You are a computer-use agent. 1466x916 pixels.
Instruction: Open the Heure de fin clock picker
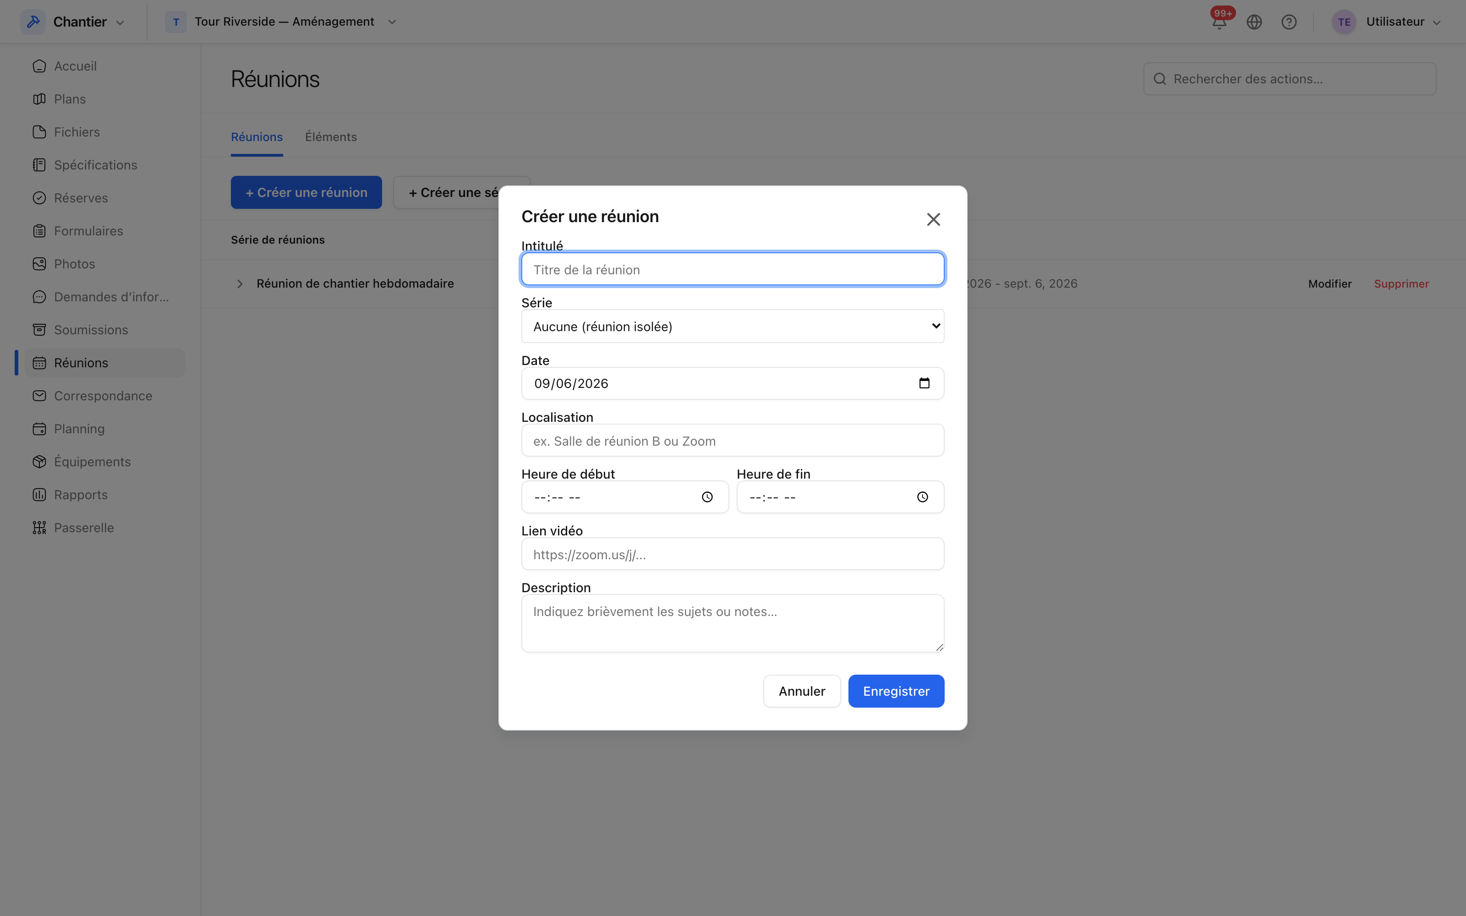[922, 497]
